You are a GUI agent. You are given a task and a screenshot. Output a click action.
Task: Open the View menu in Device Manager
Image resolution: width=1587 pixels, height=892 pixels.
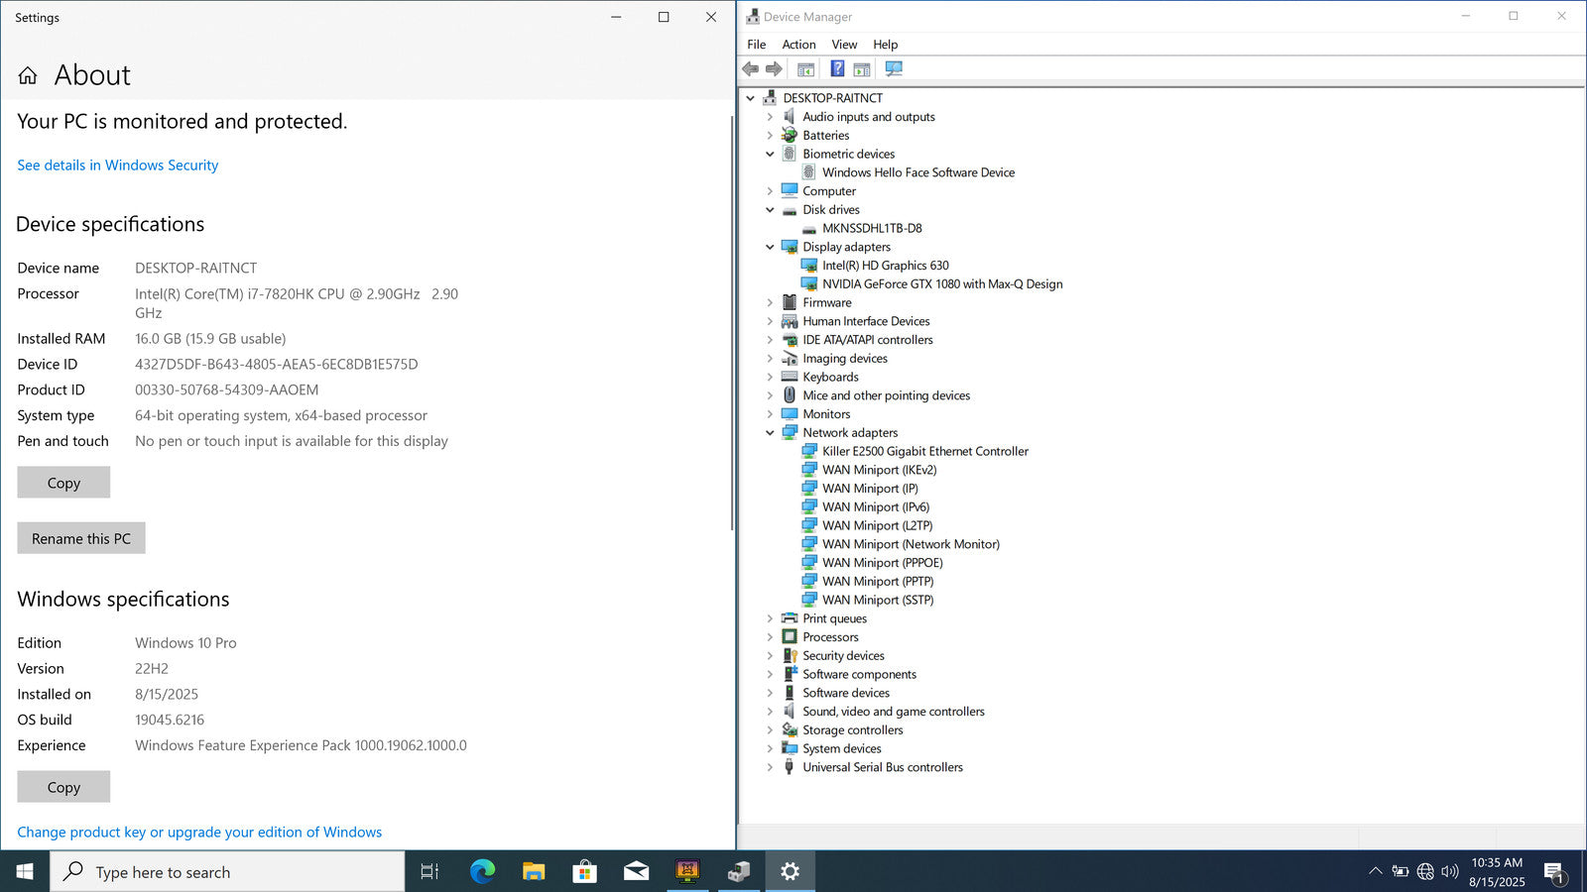844,45
